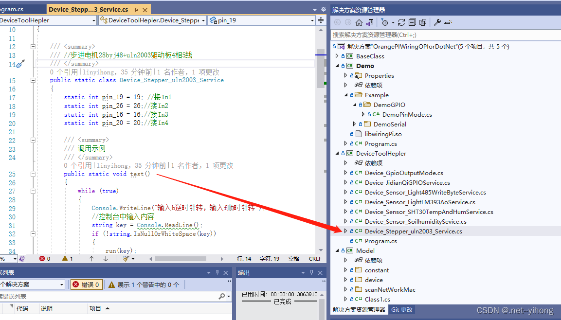Open window position menu of Output panel
The width and height of the screenshot is (561, 320).
pos(303,272)
